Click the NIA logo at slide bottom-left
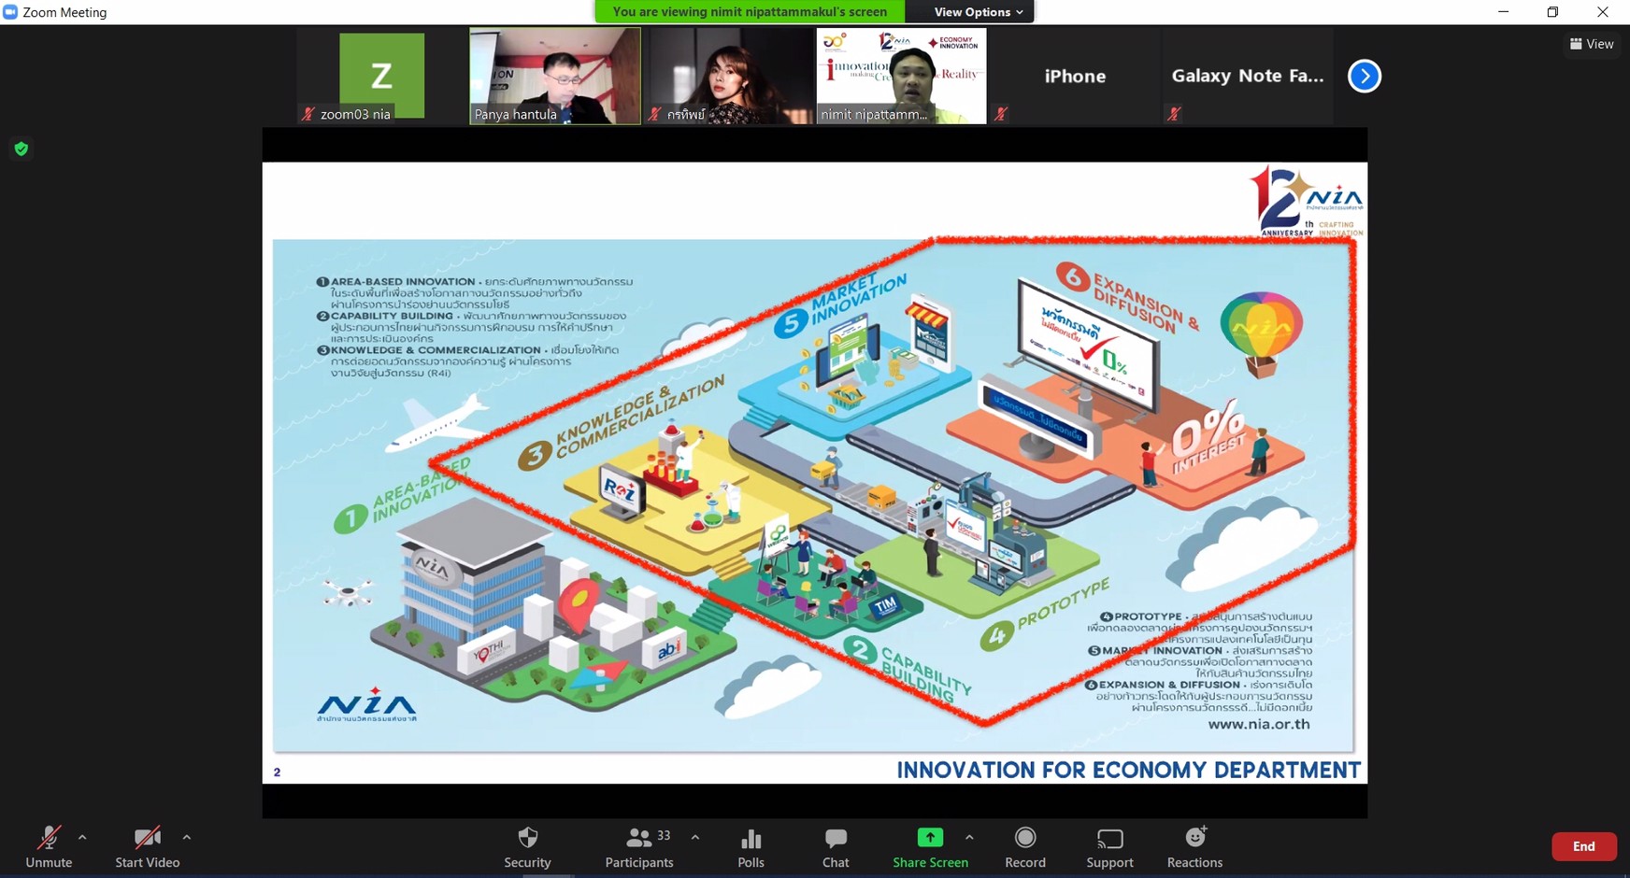The image size is (1630, 878). tap(366, 705)
